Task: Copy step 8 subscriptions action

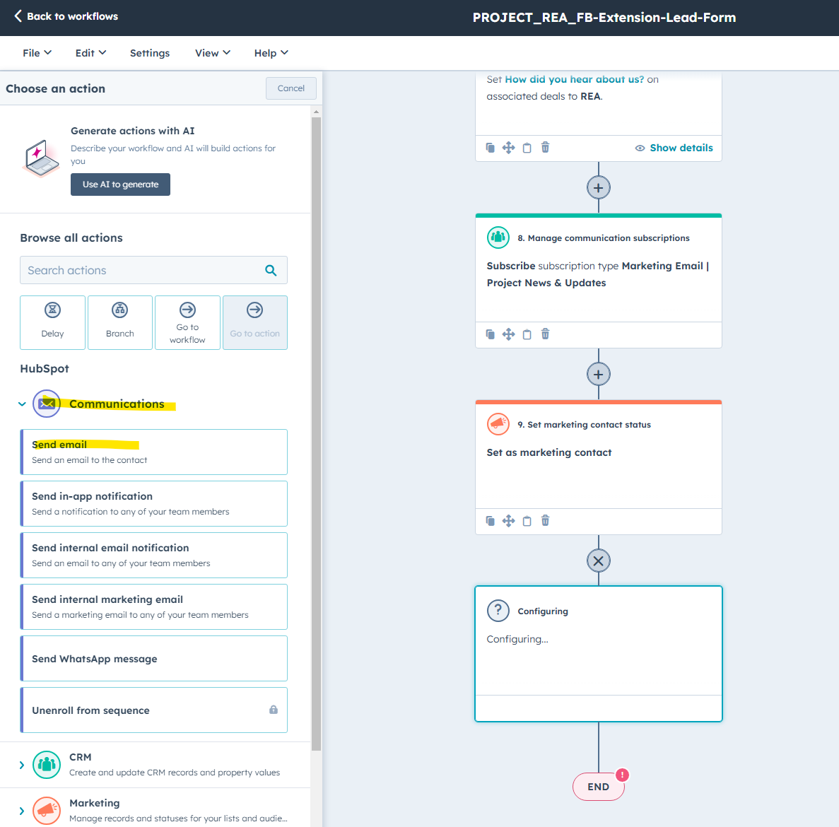Action: coord(527,334)
